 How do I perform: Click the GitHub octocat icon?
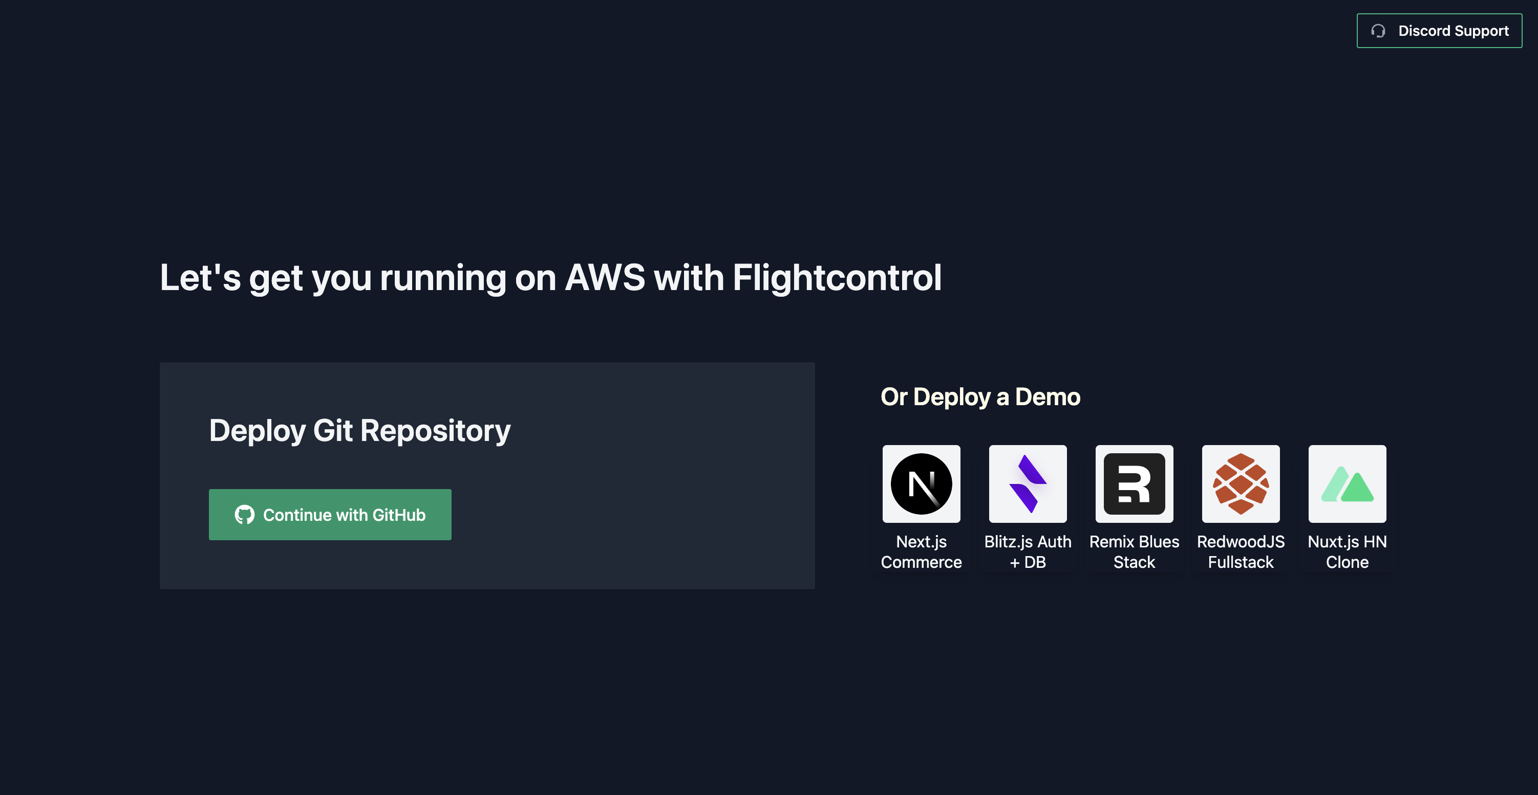click(x=244, y=515)
